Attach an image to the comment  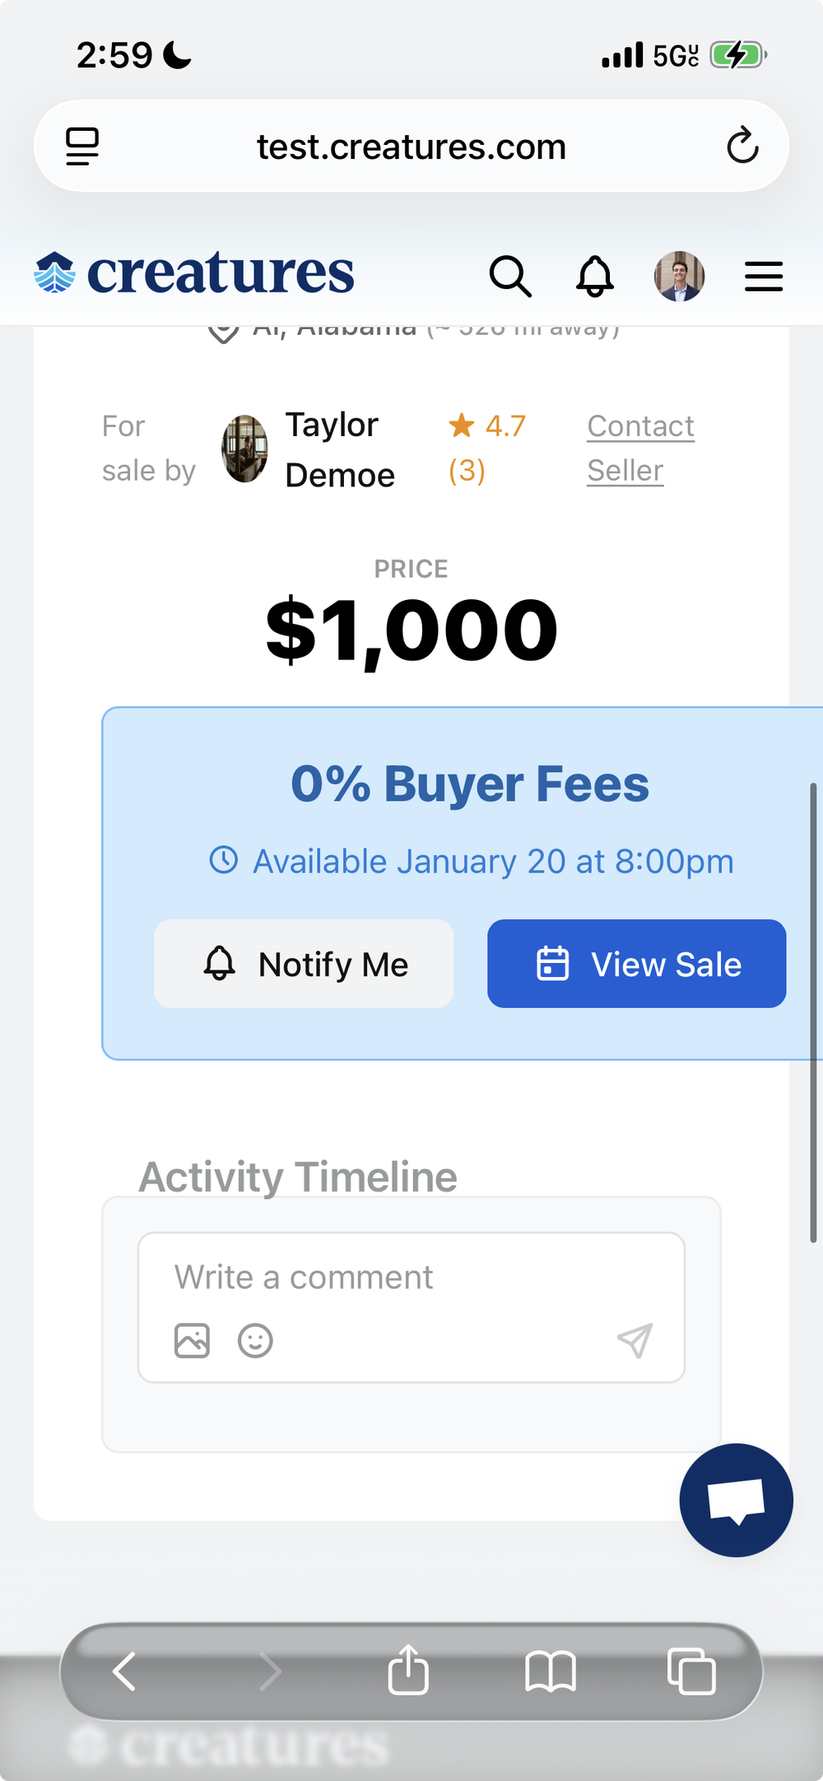click(x=192, y=1341)
